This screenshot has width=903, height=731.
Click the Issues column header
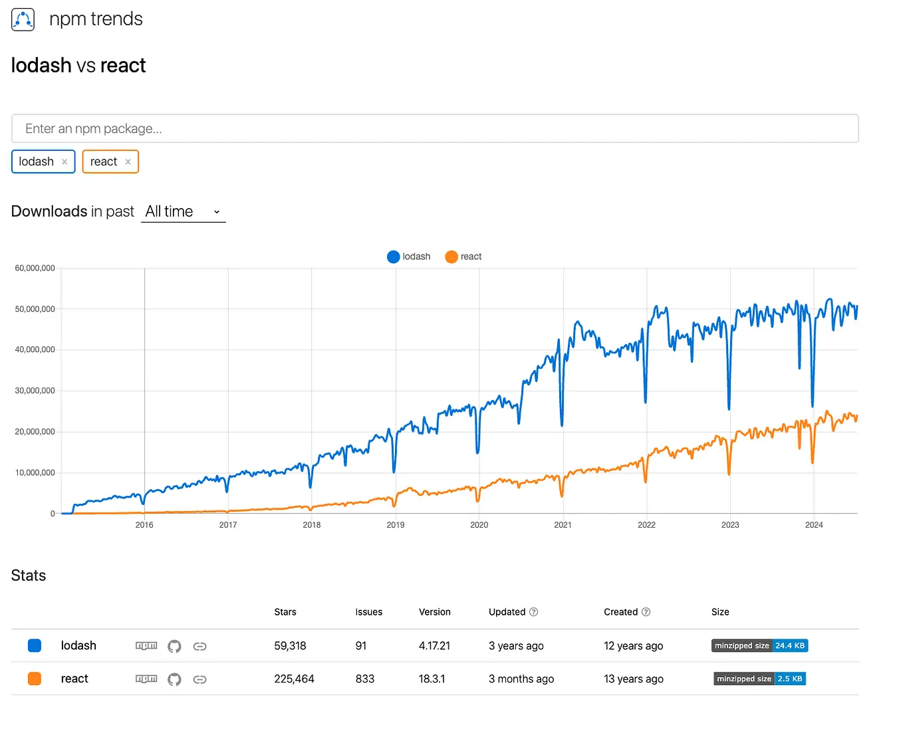click(x=369, y=612)
